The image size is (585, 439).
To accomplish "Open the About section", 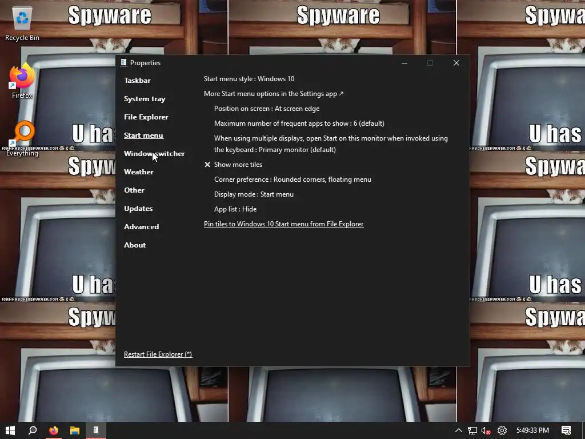I will click(x=135, y=245).
